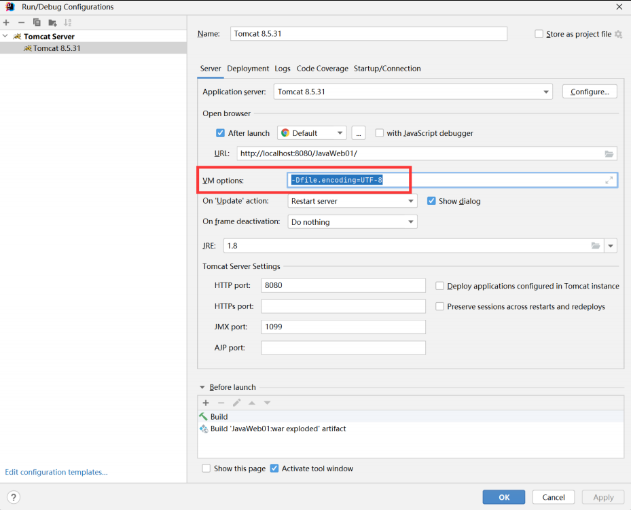
Task: Select Tomcat 8.5.31 tree item
Action: click(93, 48)
